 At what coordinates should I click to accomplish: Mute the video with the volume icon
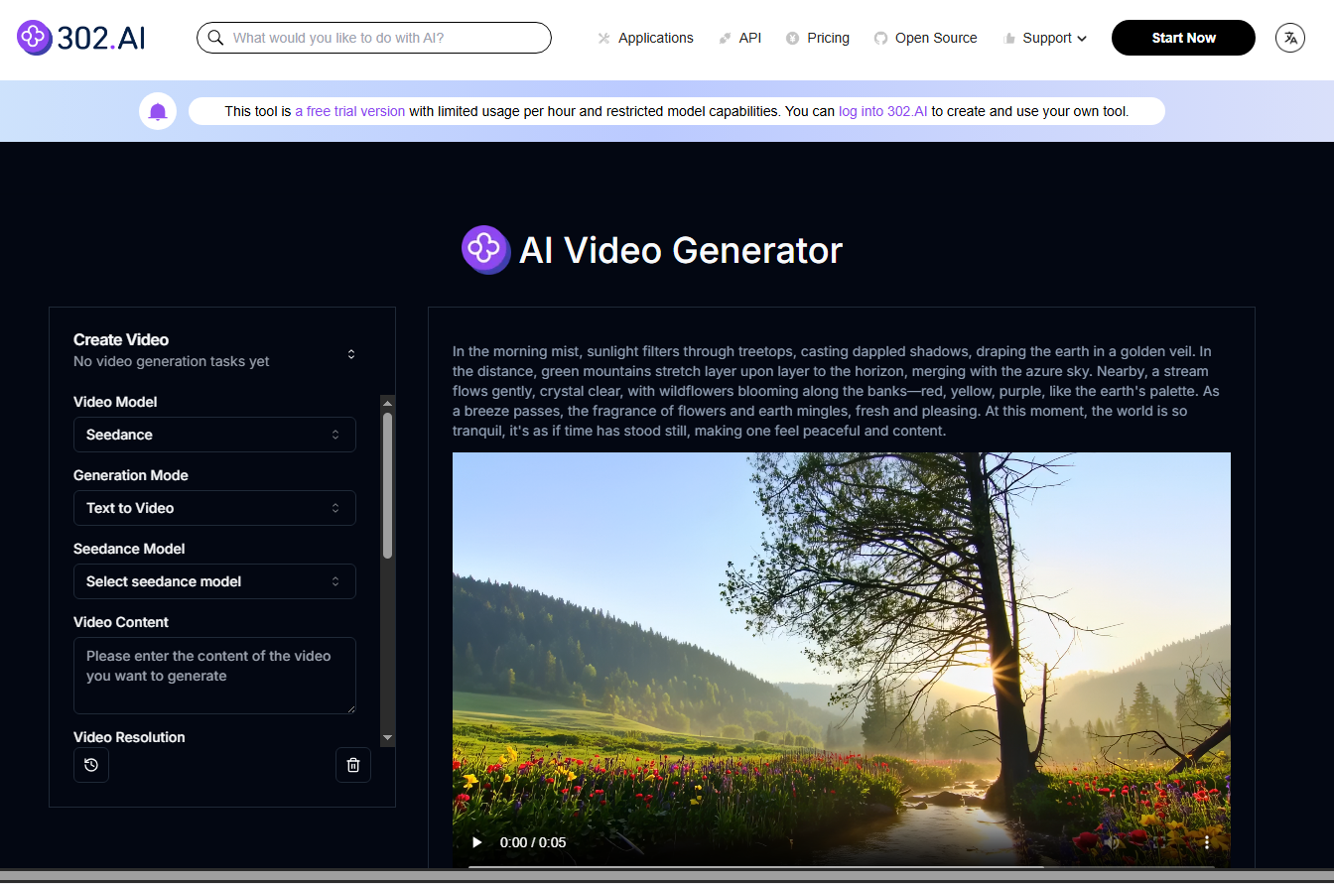pos(1112,842)
